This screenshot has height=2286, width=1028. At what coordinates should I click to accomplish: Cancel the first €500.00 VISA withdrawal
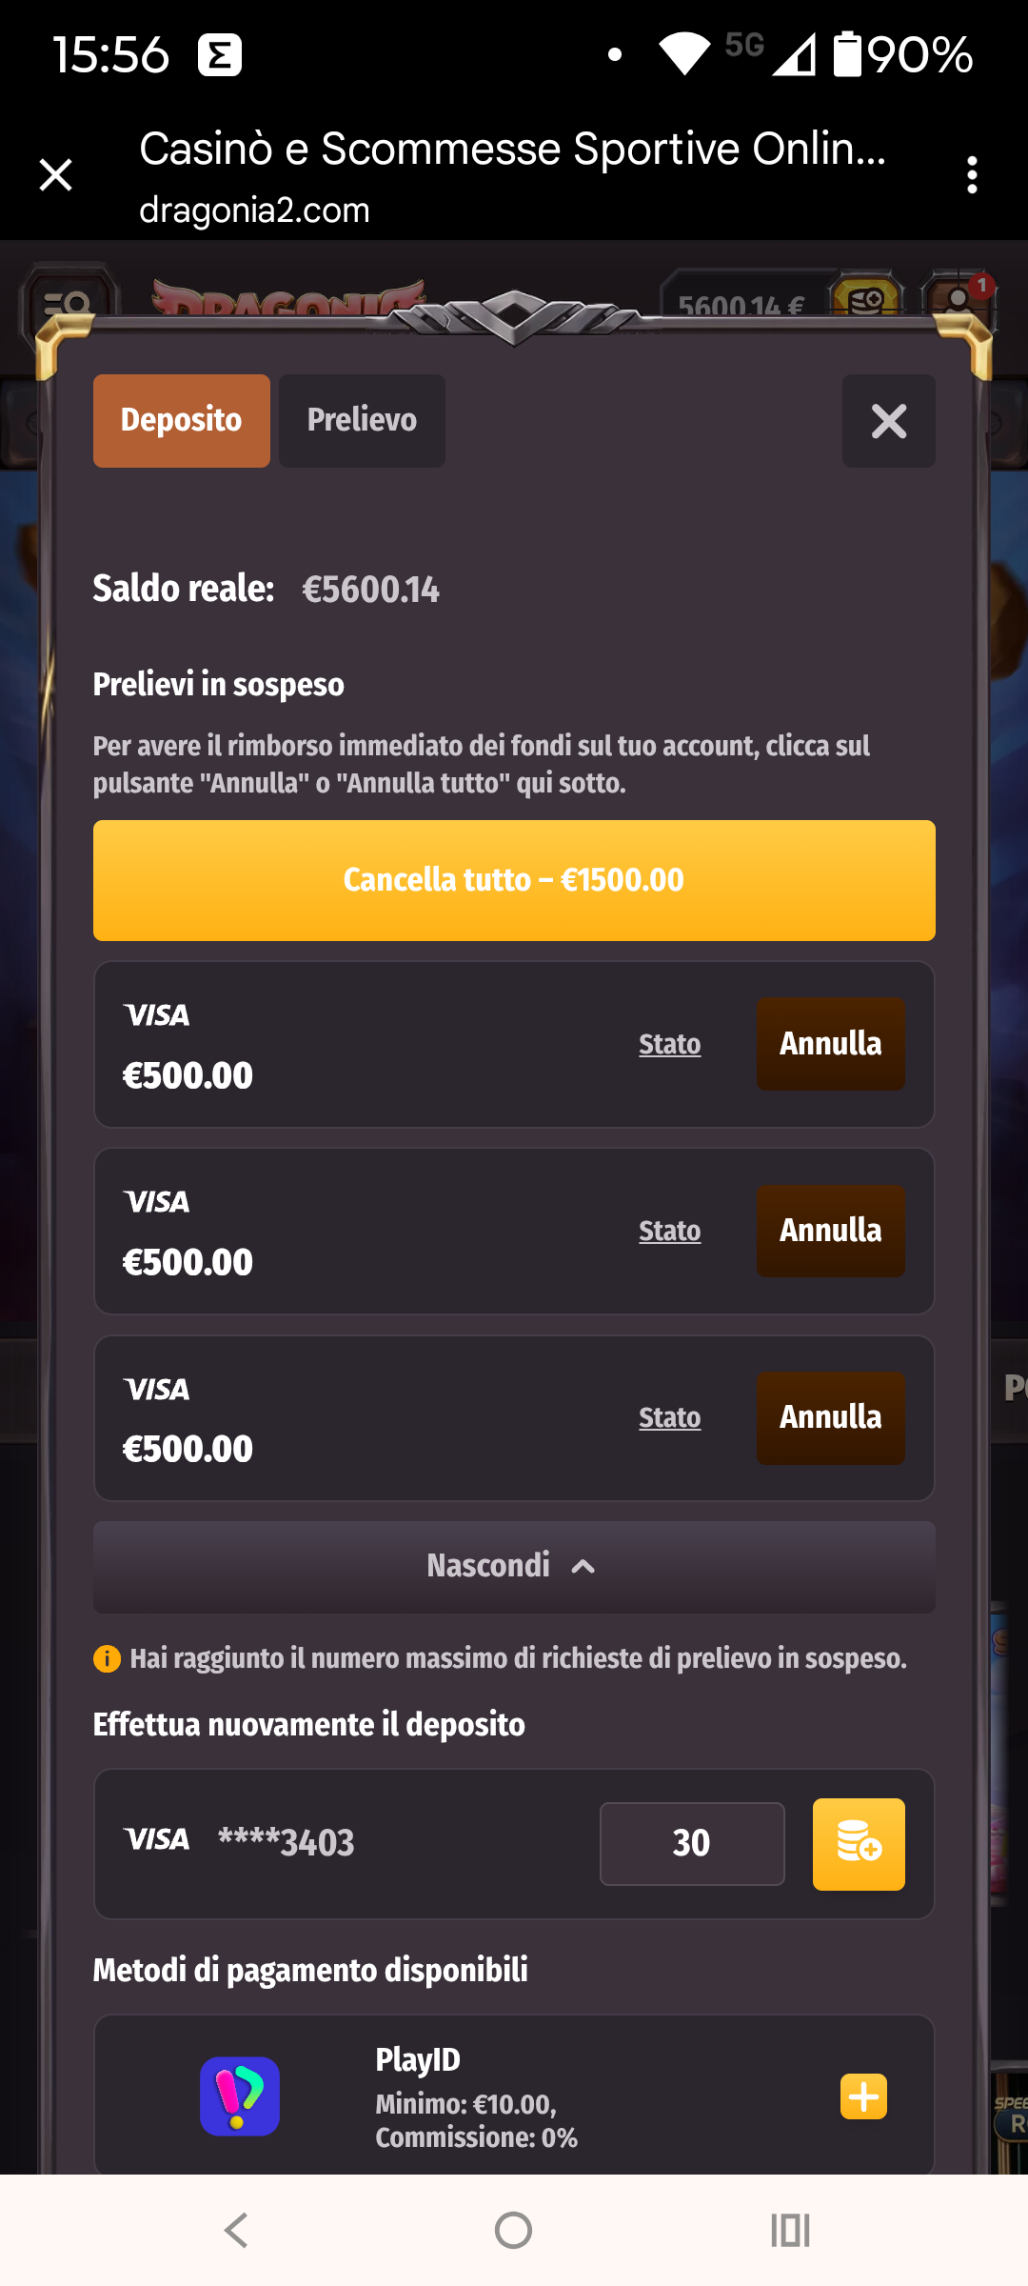pos(830,1044)
